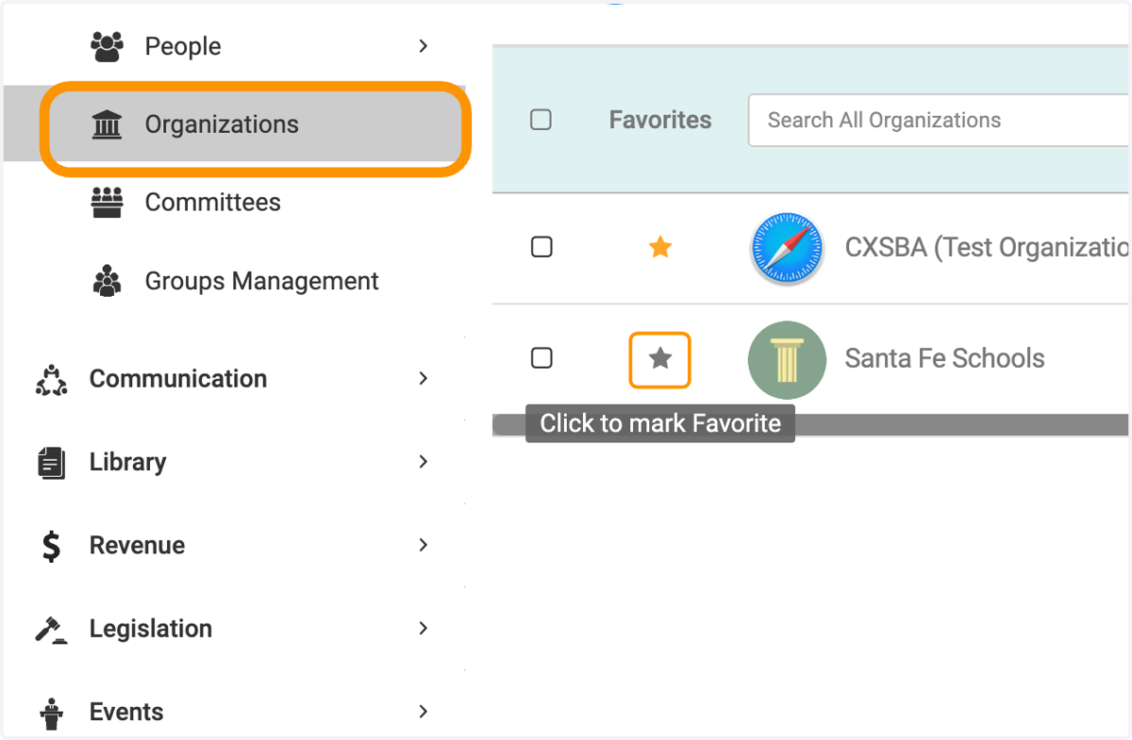Open CXSBA (Test Organization) name link
Screen dimensions: 1132x740
point(987,247)
